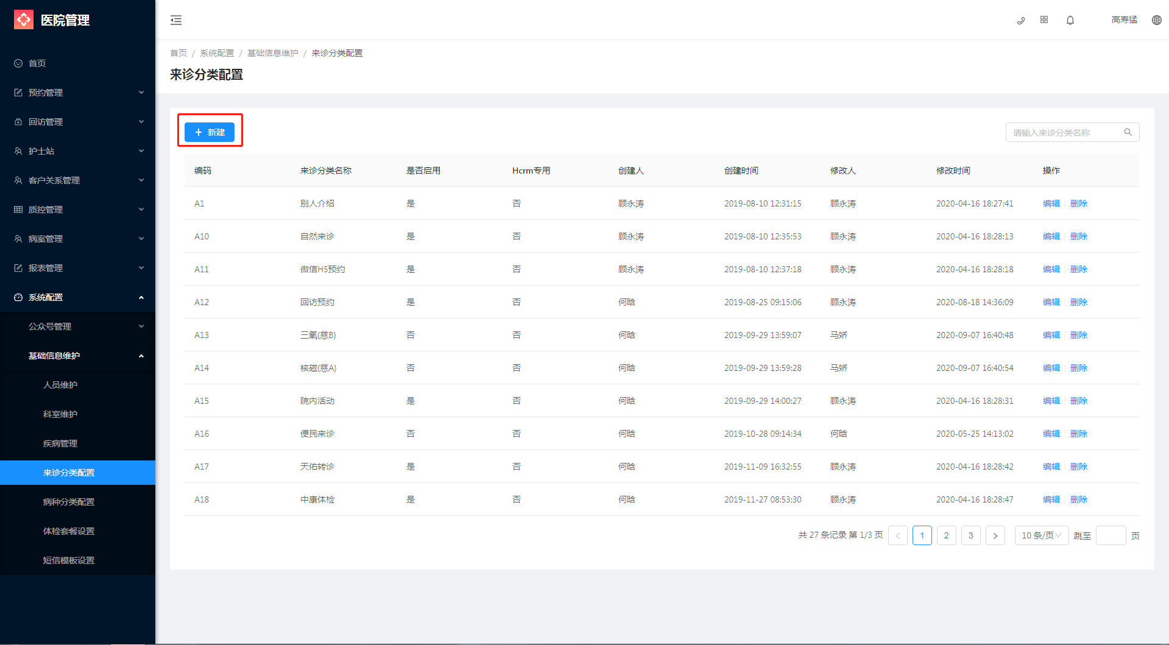Screen dimensions: 1169x645
Task: Go to next page arrow in pagination
Action: [x=995, y=535]
